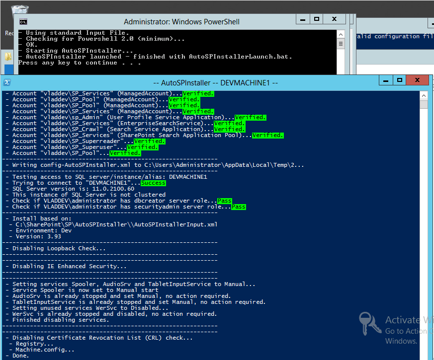Viewport: 434px width, 360px height.
Task: Click the SP_Superuser account Verified line
Action: [82, 147]
